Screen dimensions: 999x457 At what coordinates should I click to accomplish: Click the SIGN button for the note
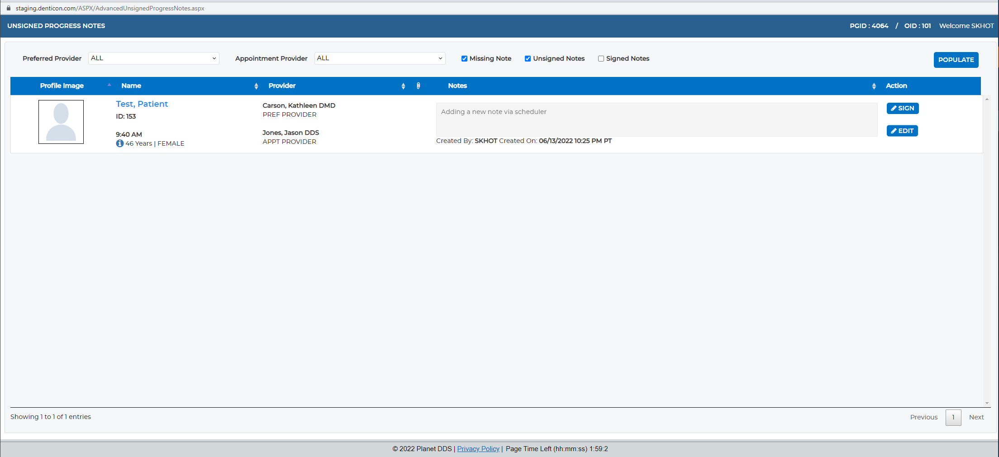(x=903, y=108)
